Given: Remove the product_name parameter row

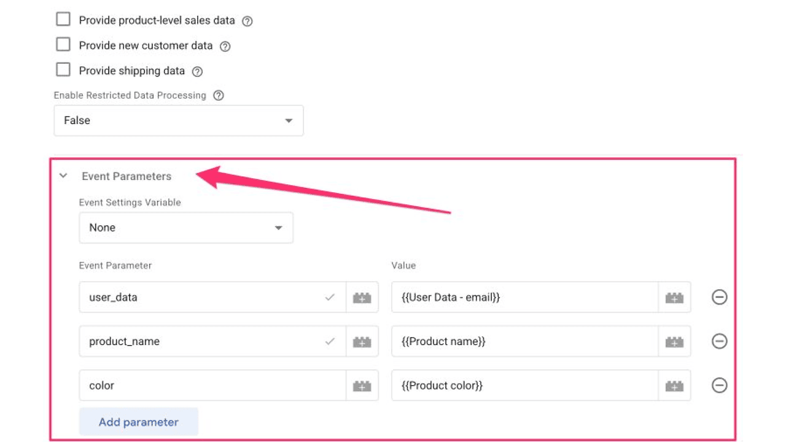Looking at the screenshot, I should tap(719, 341).
